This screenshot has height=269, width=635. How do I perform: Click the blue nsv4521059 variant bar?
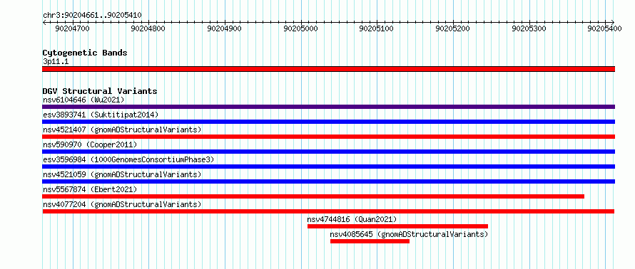pyautogui.click(x=328, y=181)
